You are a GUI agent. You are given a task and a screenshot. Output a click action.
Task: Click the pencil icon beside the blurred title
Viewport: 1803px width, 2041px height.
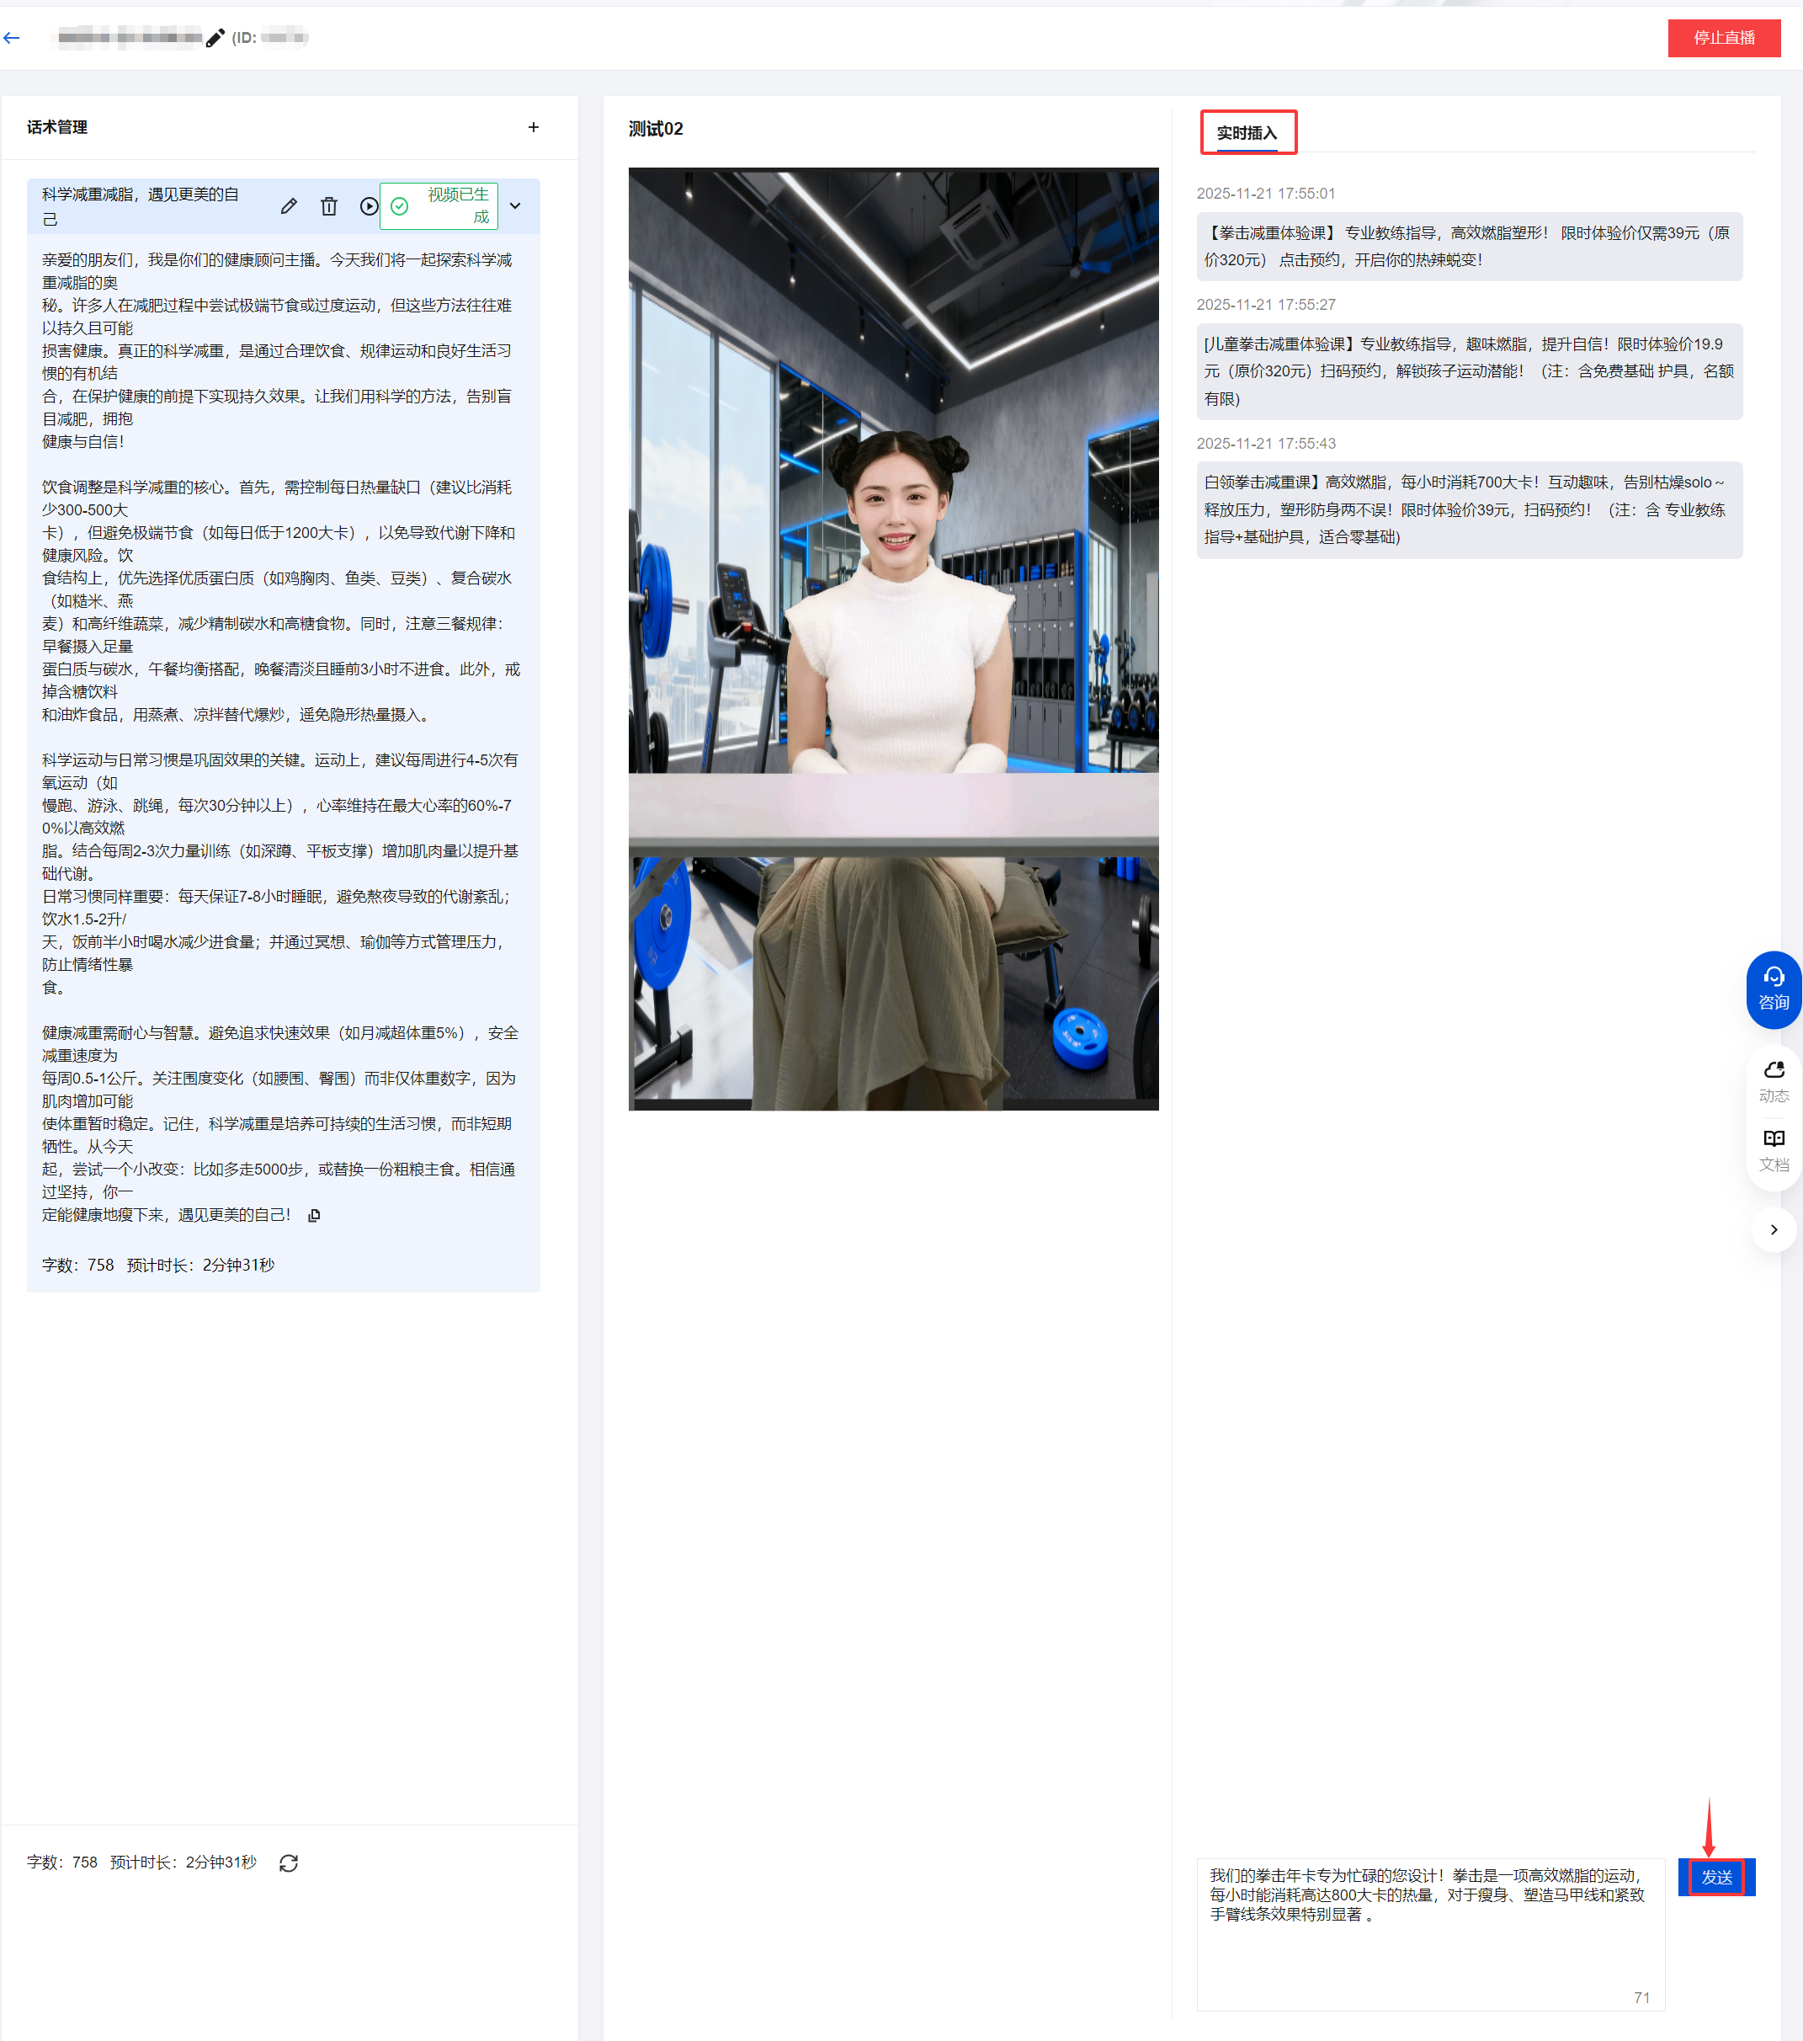click(215, 38)
